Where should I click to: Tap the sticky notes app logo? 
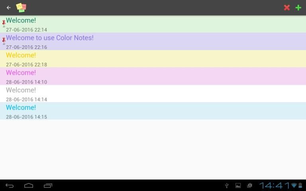(x=21, y=8)
